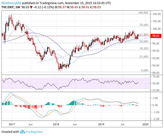The image size is (164, 136).
Task: Click the 0.00% Fibonacci level label
Action: click(145, 70)
